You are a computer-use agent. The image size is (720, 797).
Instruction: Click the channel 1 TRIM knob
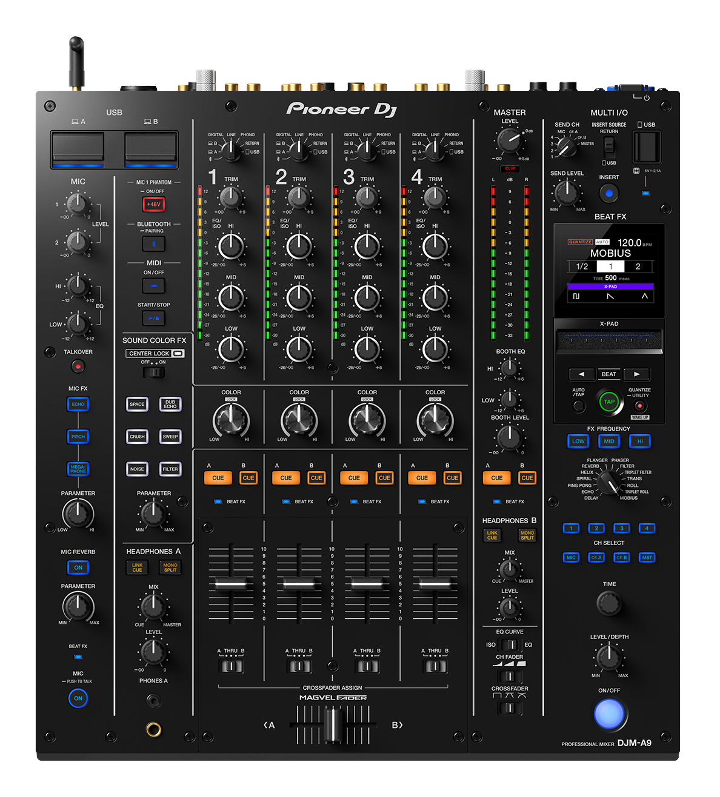(230, 197)
